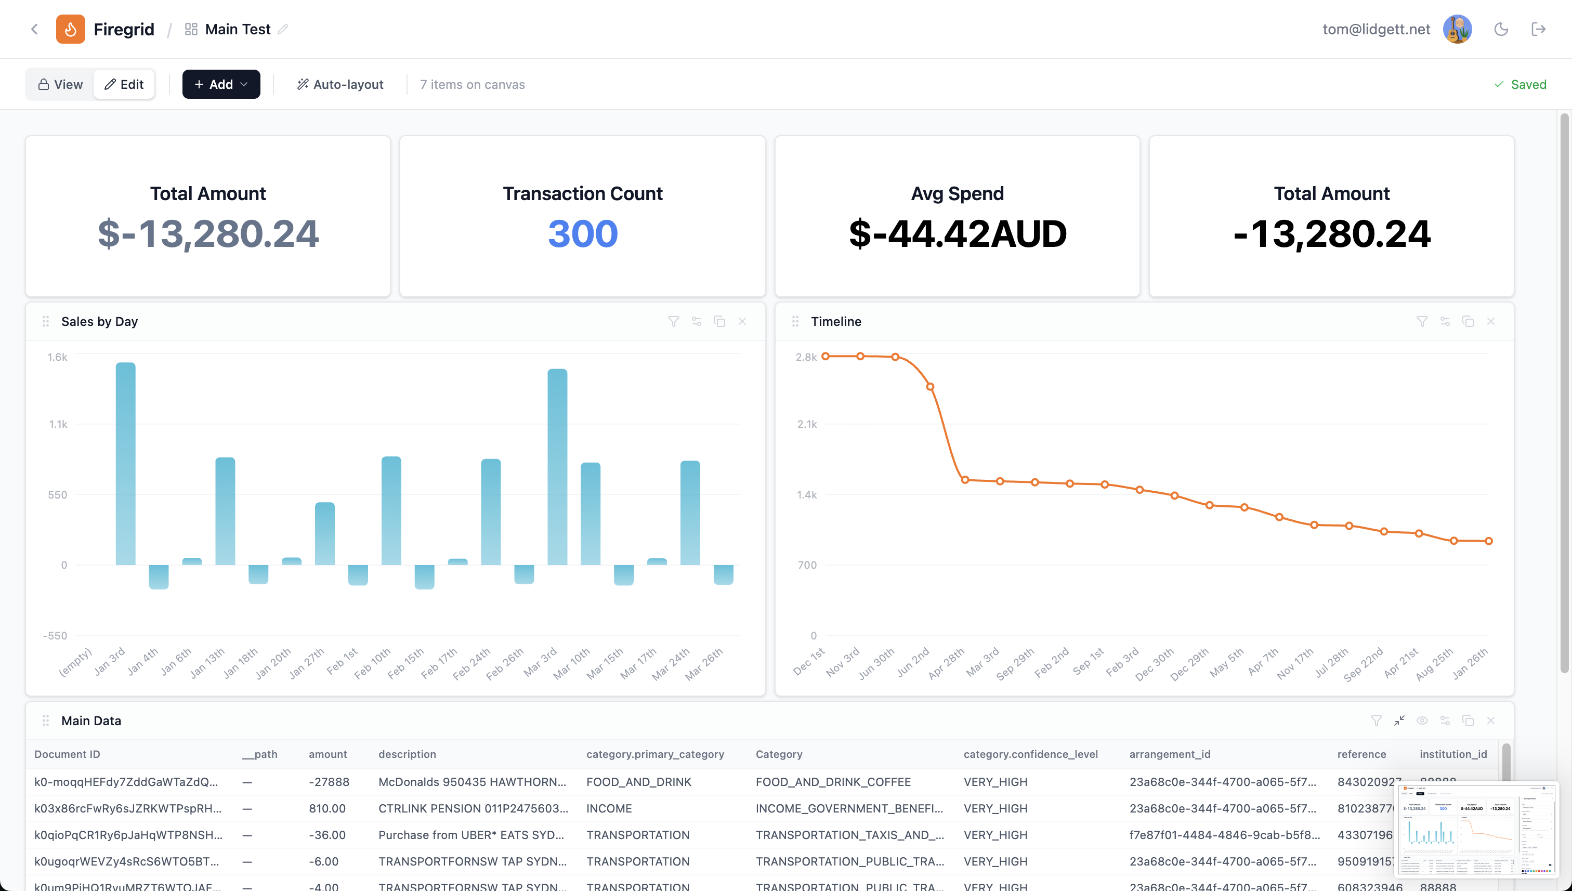Viewport: 1572px width, 891px height.
Task: Run Auto-layout on the canvas
Action: [x=340, y=84]
